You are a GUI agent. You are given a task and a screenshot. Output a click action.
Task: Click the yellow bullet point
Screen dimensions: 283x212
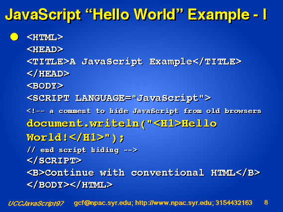(14, 37)
